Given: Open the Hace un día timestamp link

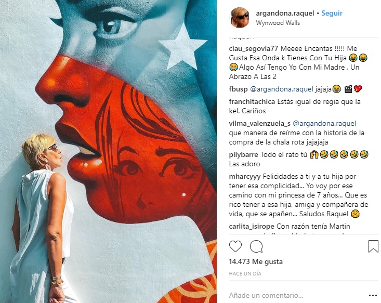Looking at the screenshot, I should pyautogui.click(x=245, y=273).
